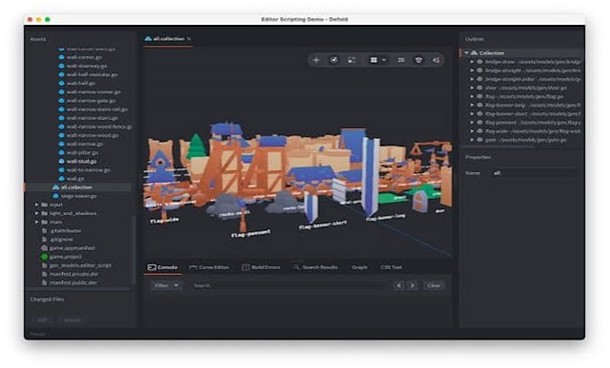Viewport: 610px width, 368px height.
Task: Click the Revert button under Changed Files
Action: (72, 320)
